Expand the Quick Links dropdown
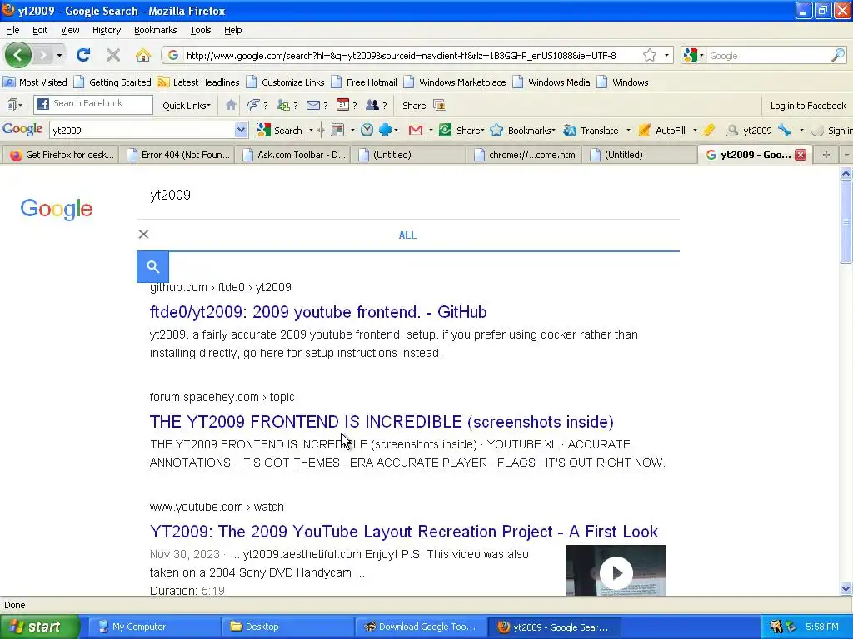The image size is (853, 639). pos(186,106)
